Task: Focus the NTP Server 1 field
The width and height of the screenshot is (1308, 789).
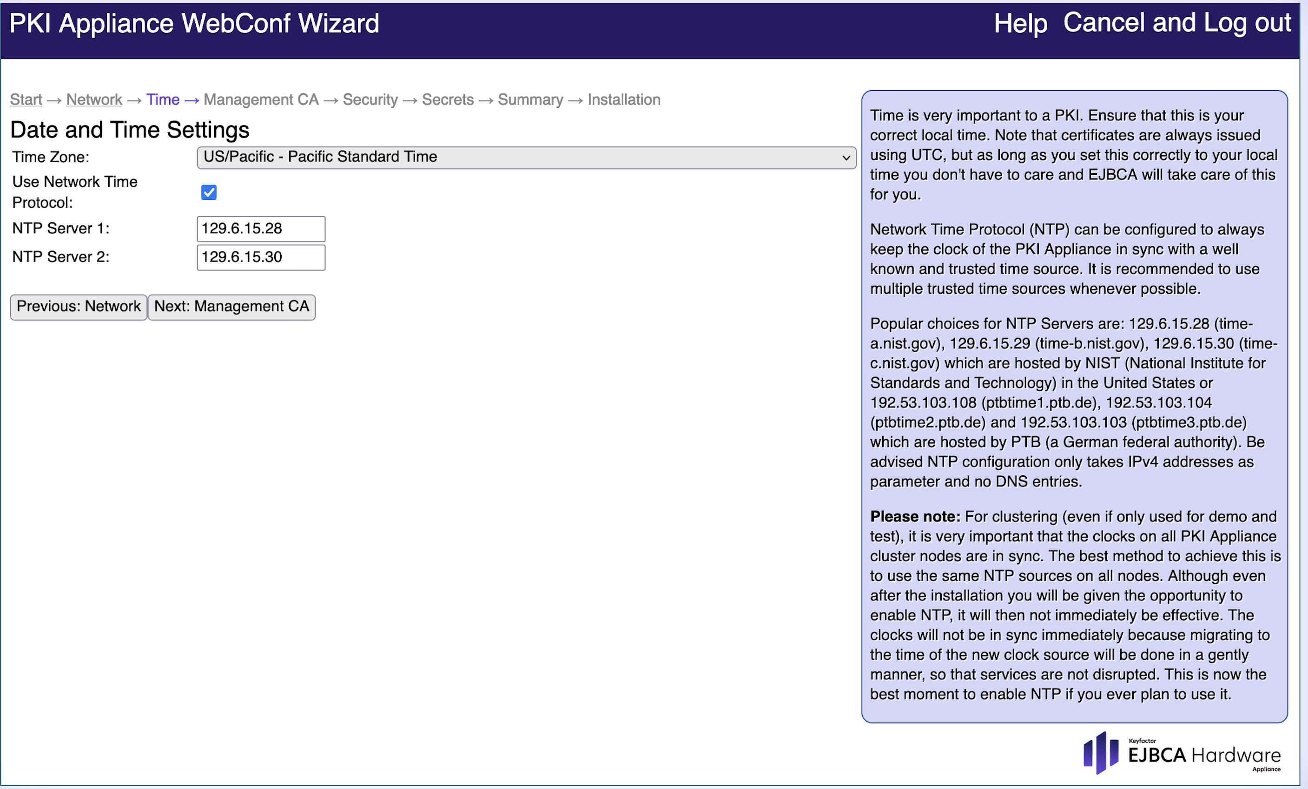Action: pos(261,229)
